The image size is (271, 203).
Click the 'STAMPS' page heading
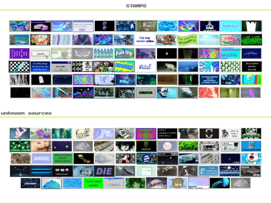pos(136,6)
